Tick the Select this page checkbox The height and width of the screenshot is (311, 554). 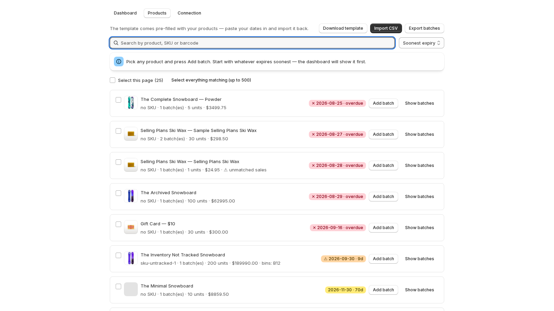(x=113, y=80)
